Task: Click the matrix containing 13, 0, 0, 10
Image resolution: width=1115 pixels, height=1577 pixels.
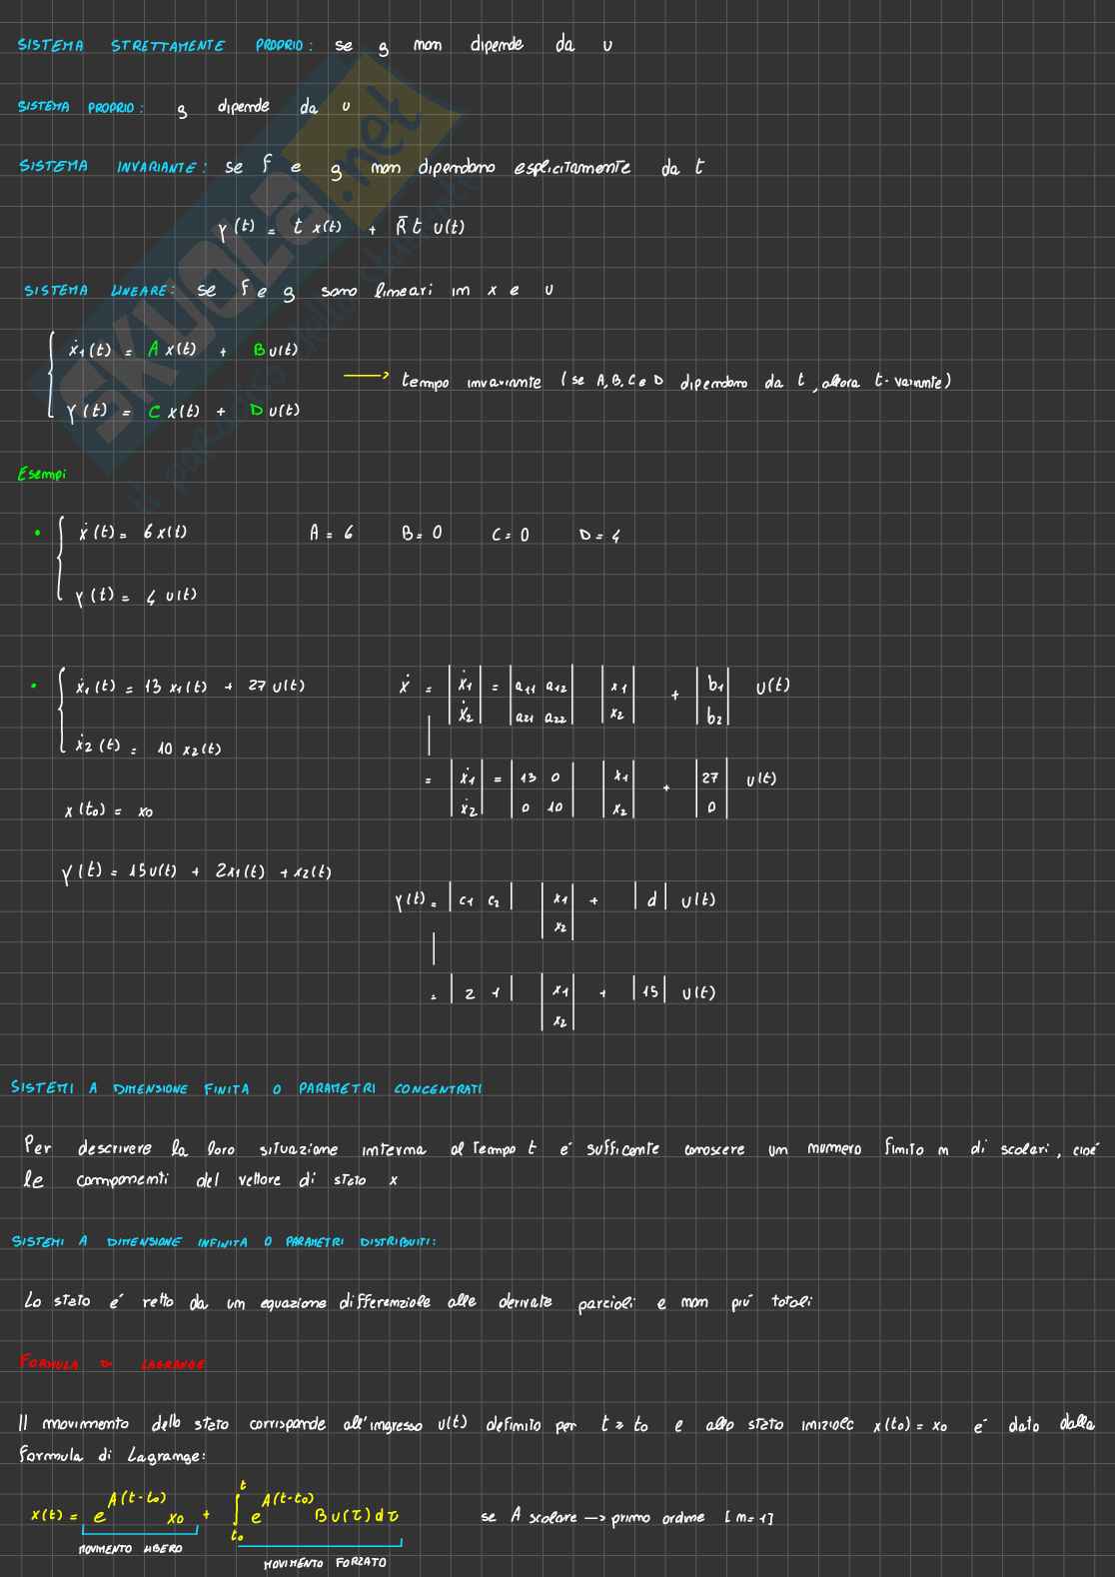Action: [540, 792]
